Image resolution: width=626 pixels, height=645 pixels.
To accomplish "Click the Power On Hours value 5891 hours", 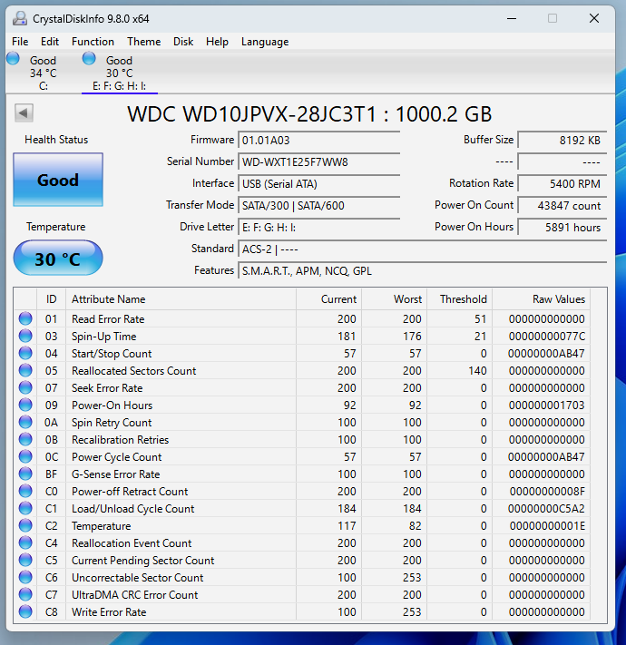I will (x=562, y=227).
